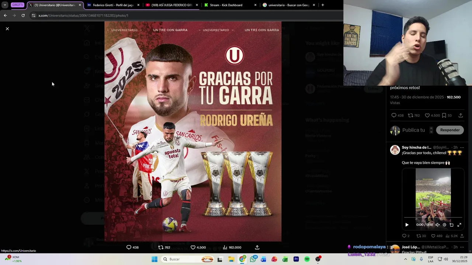
Task: Click the Responder button
Action: coord(450,130)
